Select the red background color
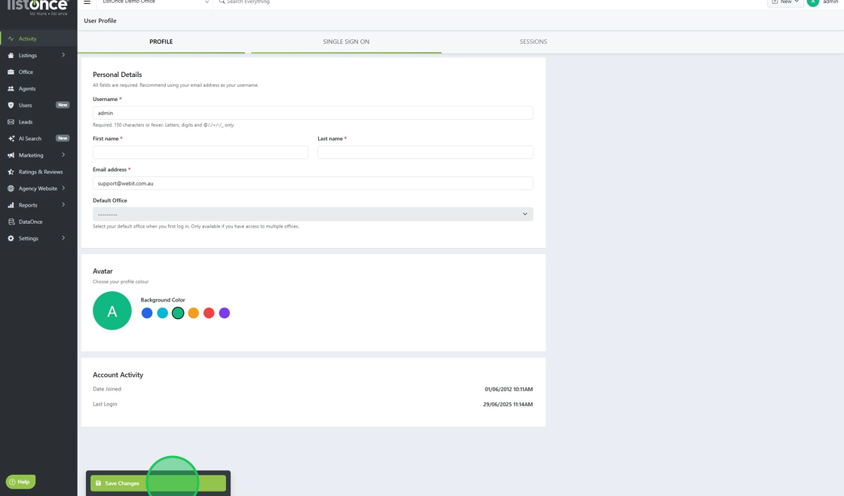This screenshot has width=844, height=496. coord(209,314)
